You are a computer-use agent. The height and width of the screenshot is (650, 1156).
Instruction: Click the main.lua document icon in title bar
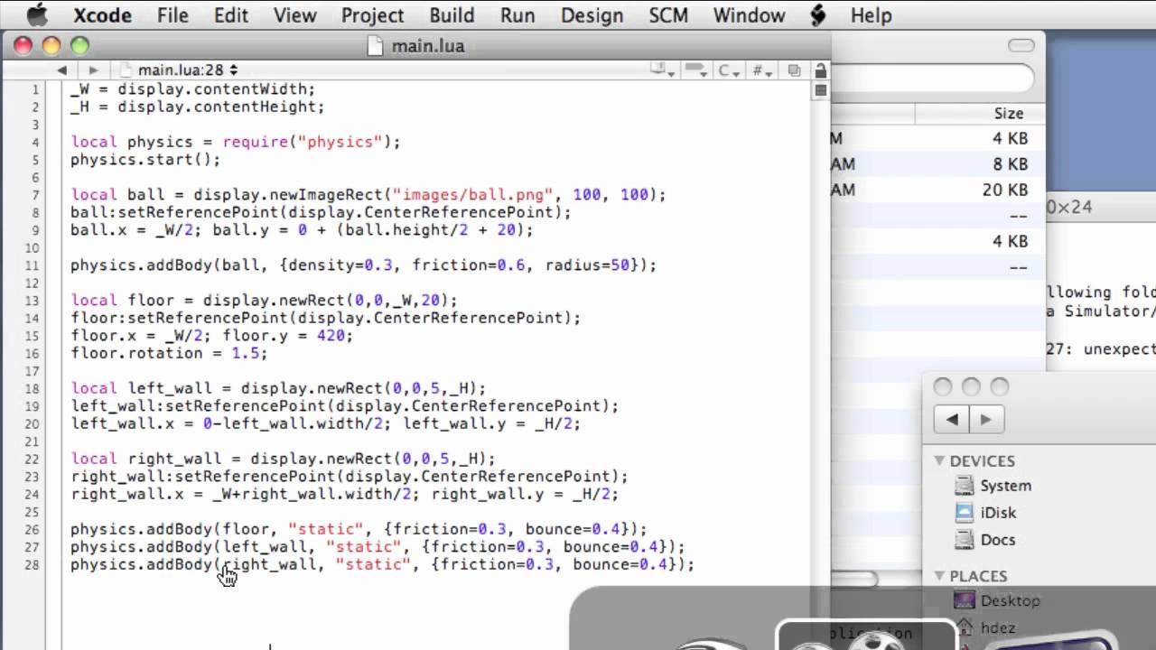[x=376, y=46]
